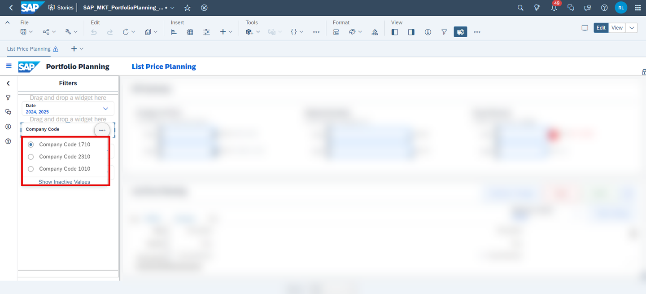The height and width of the screenshot is (294, 646).
Task: Open the left sidebar info icon
Action: [x=8, y=127]
